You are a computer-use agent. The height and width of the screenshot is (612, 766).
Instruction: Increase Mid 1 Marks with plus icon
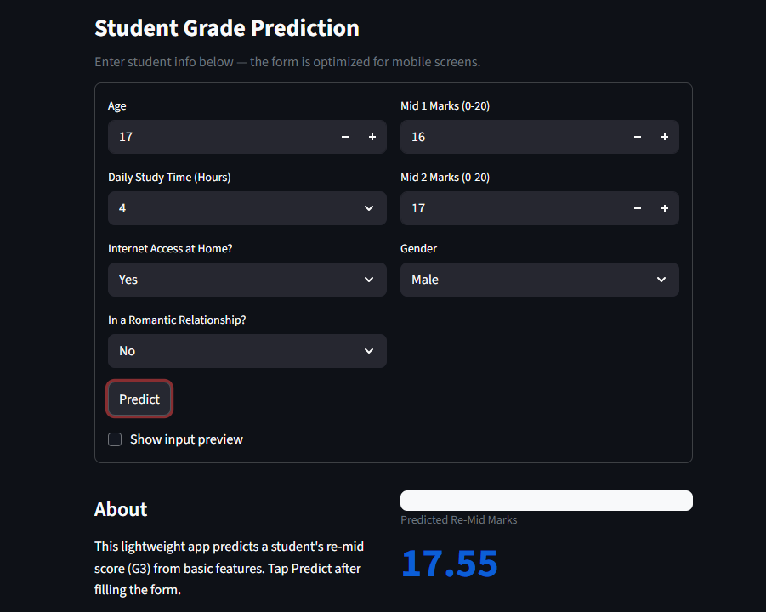pos(665,137)
